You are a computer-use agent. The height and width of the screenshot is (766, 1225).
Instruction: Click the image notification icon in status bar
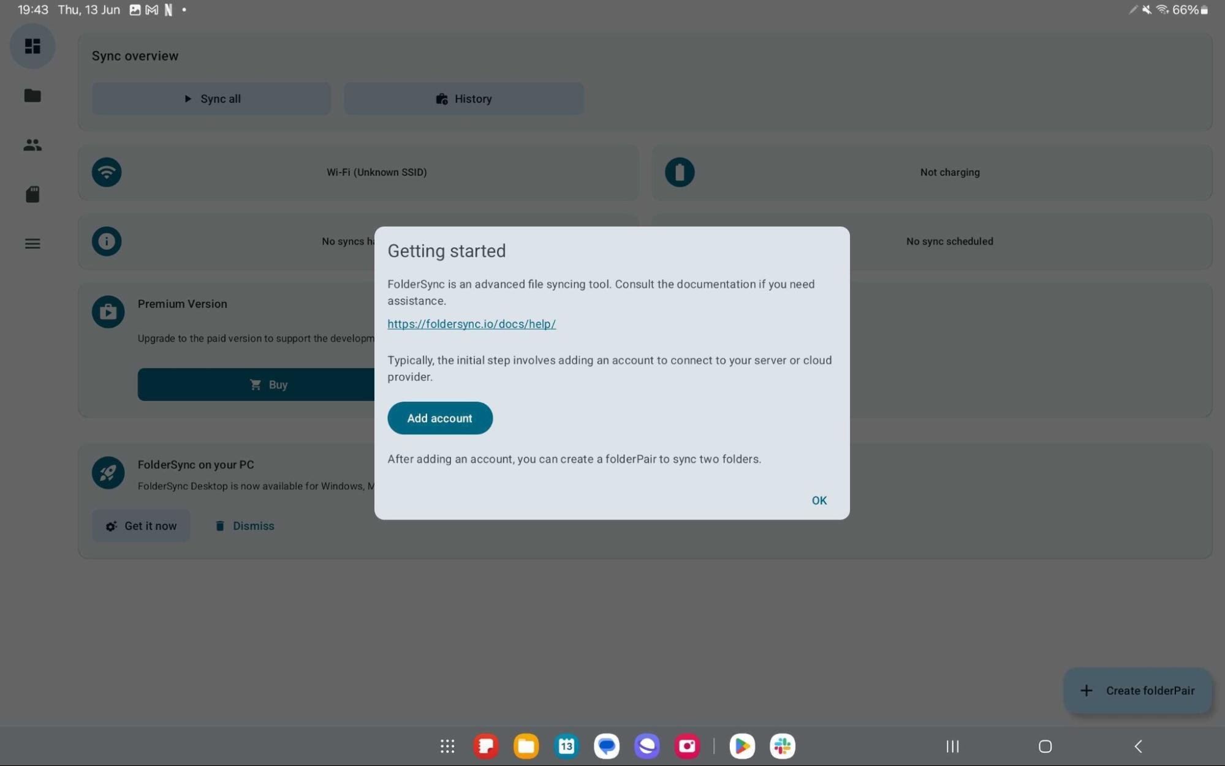[135, 10]
